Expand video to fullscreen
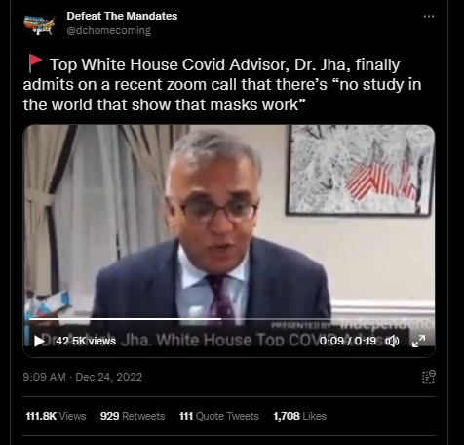 418,341
